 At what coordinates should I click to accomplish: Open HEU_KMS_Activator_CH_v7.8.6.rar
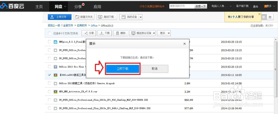pos(78,92)
